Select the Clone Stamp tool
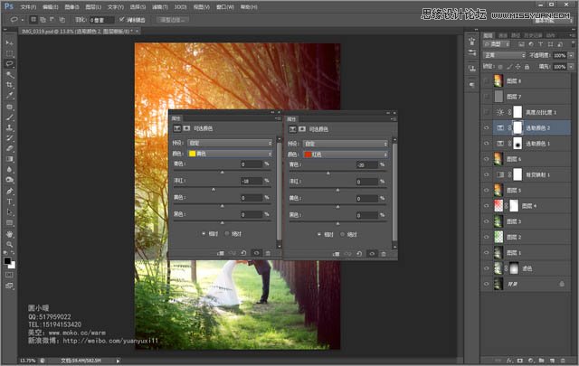The width and height of the screenshot is (579, 366). pyautogui.click(x=9, y=128)
